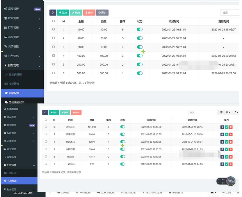Screen dimensions: 242x197
Task: Select 礼物配置 in the lower sidebar
Action: [19, 181]
